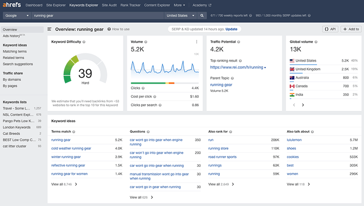Click help icon next to Clicks
The width and height of the screenshot is (364, 206).
pos(143,88)
